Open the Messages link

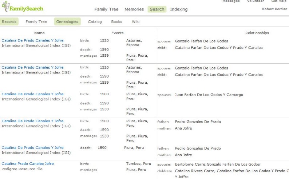click(x=231, y=1)
